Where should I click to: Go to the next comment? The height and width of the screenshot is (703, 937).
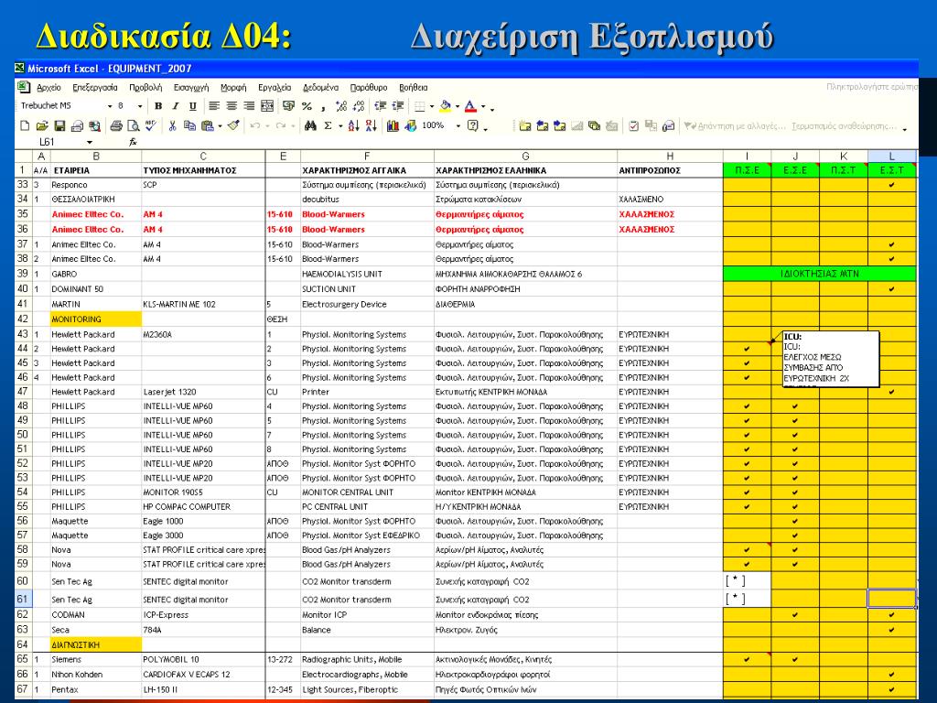tap(559, 125)
